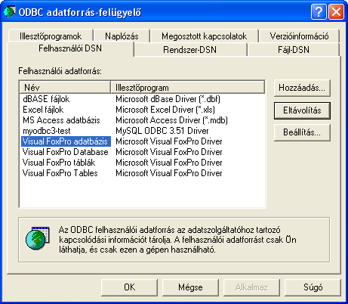348x304 pixels.
Task: Click the Hozzáadás... button
Action: [302, 88]
